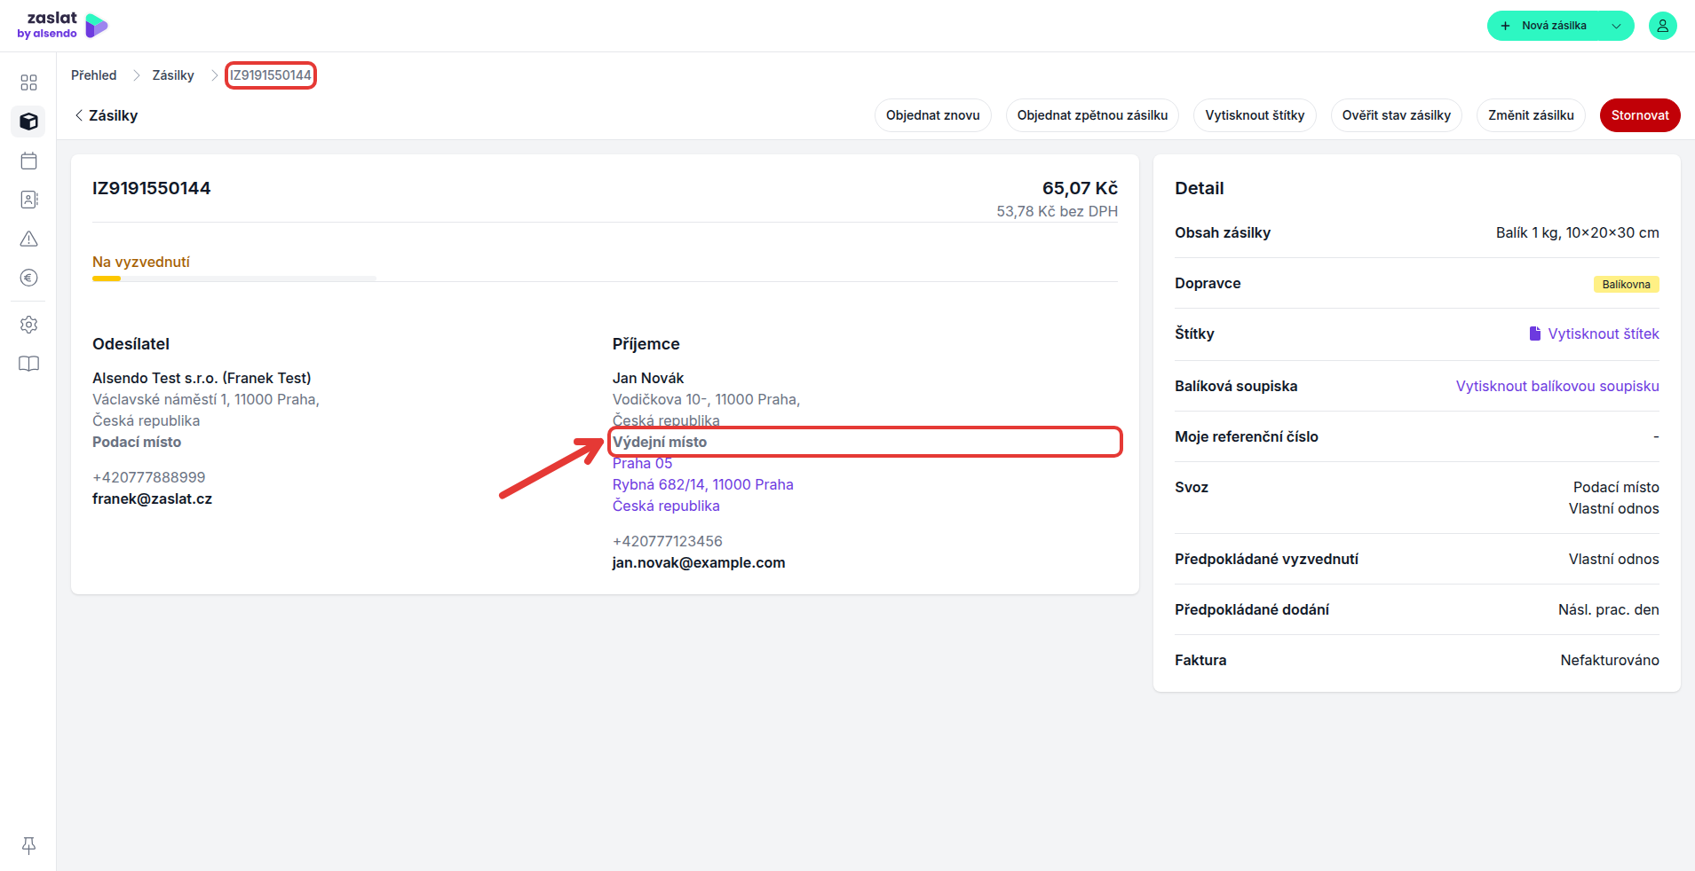Open the calendar icon in sidebar
The image size is (1695, 871).
click(x=28, y=161)
